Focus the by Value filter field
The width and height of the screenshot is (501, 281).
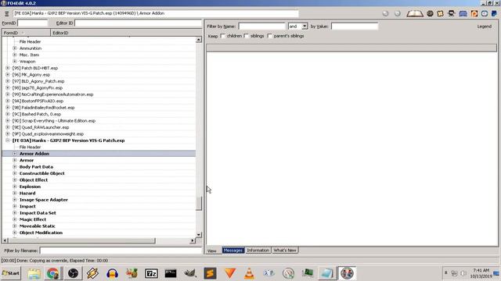pyautogui.click(x=355, y=27)
